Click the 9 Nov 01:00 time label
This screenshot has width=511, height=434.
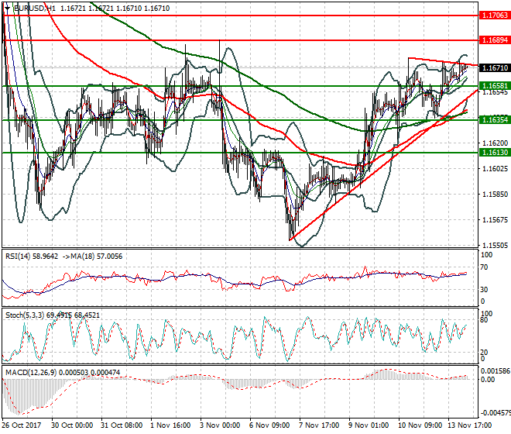point(369,425)
